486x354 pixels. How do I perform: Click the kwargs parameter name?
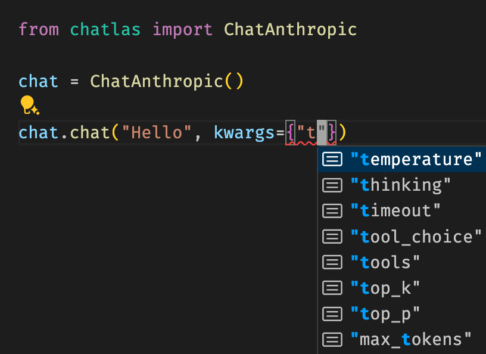(244, 133)
